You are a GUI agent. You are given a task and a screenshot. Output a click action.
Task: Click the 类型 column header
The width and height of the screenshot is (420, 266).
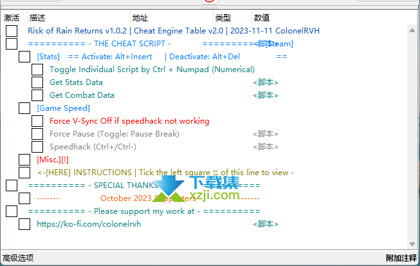click(223, 17)
